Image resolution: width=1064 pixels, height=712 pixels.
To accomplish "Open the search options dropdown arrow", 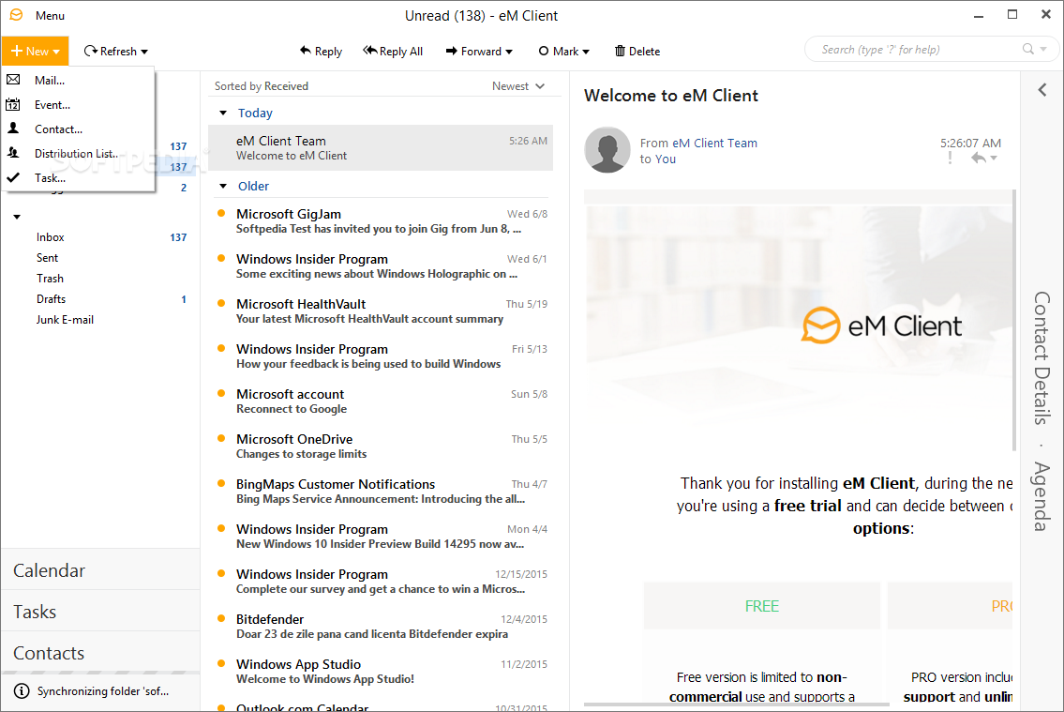I will click(1043, 49).
